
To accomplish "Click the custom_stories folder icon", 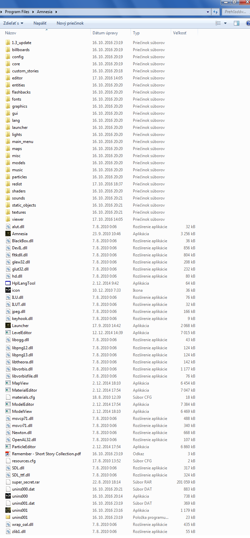I will 8,71.
